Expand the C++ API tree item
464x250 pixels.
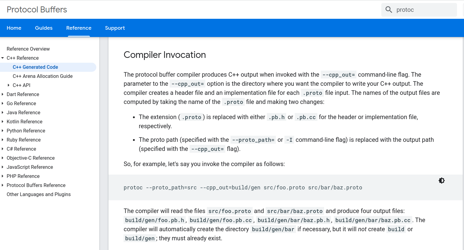[x=8, y=85]
